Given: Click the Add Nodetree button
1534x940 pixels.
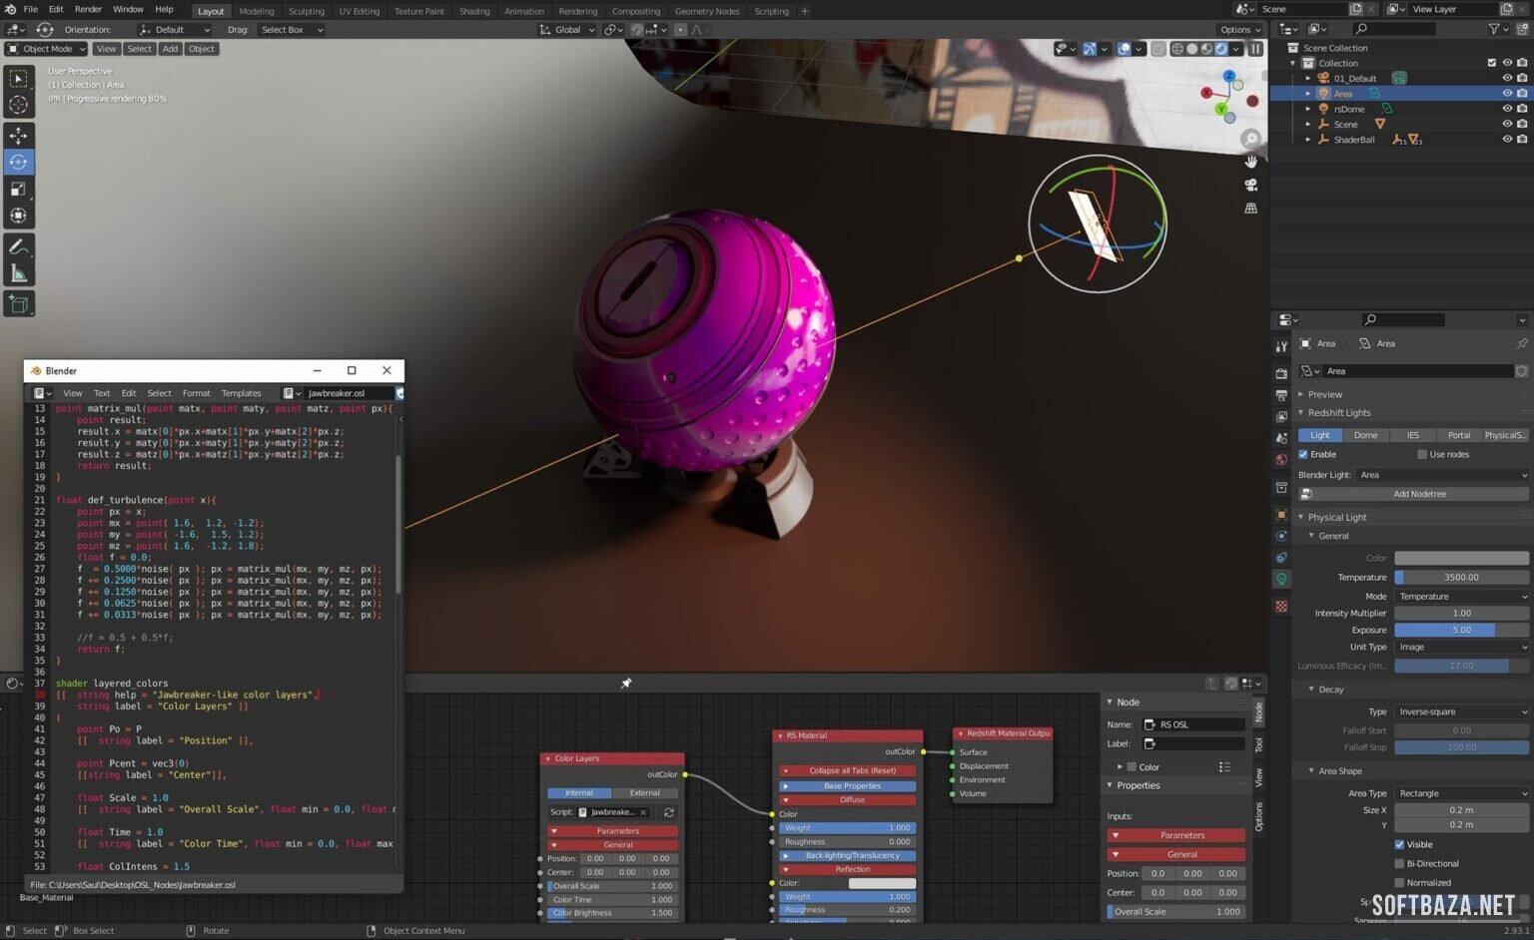Looking at the screenshot, I should (x=1419, y=494).
